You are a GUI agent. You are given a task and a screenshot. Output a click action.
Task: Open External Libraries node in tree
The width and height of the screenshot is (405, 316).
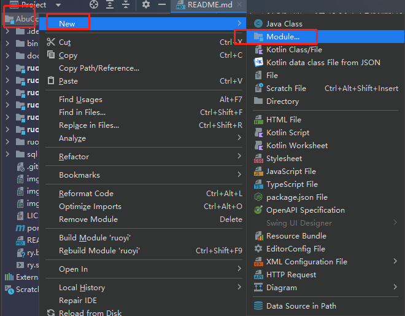21,277
